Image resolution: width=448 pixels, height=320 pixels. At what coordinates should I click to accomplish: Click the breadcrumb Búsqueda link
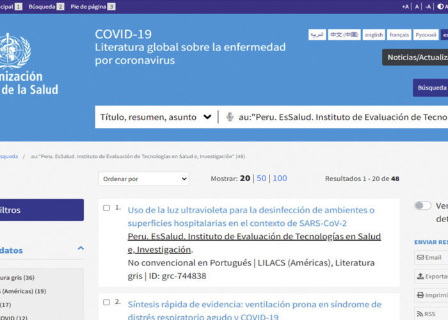tap(9, 156)
